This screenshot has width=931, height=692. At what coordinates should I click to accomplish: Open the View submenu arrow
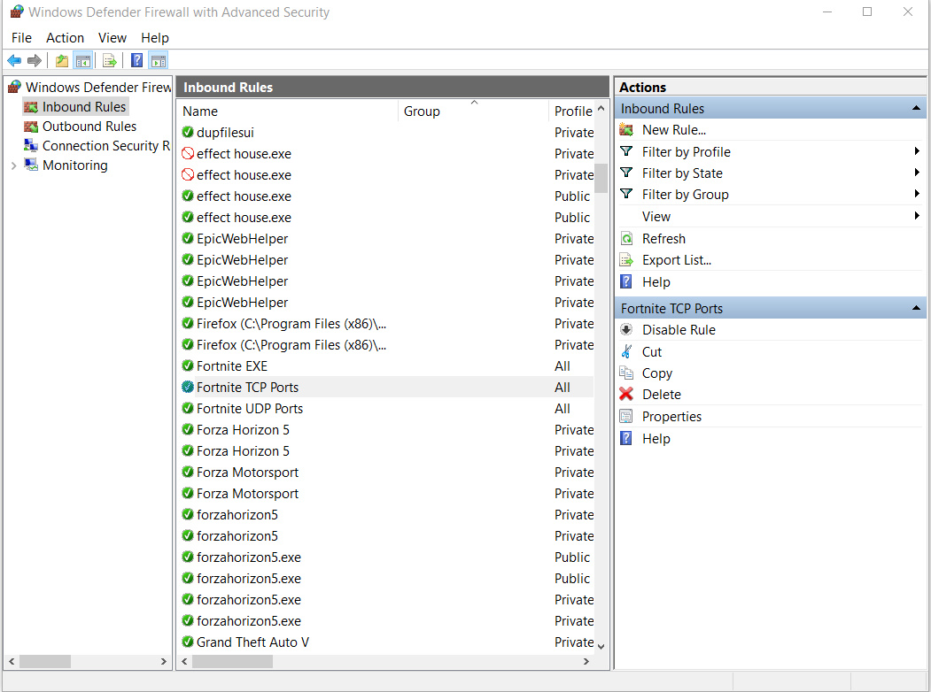click(918, 216)
